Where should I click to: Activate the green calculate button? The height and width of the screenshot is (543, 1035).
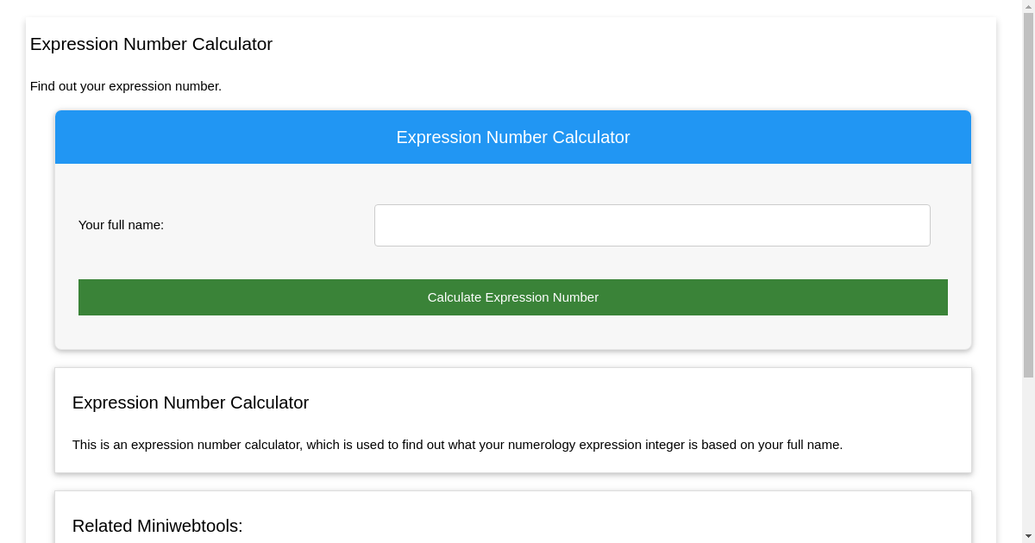pos(512,296)
